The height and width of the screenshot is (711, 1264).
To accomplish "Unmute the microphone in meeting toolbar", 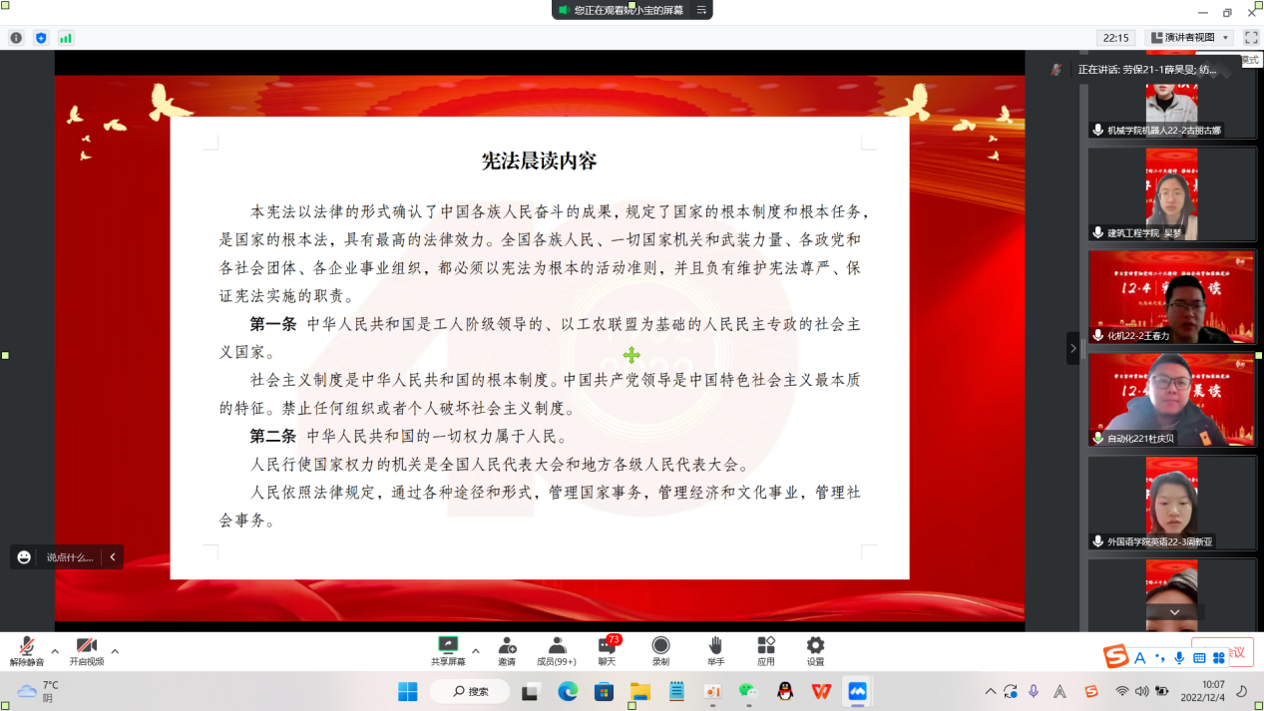I will pos(28,648).
